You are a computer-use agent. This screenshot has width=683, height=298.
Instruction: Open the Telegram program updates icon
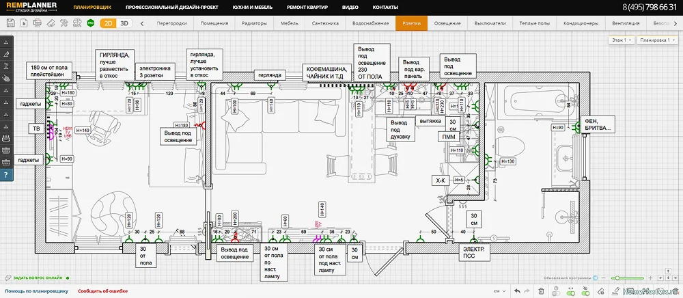coord(596,277)
